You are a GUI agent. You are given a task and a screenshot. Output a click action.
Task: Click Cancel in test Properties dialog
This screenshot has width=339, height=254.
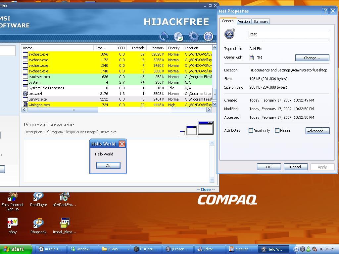[295, 167]
